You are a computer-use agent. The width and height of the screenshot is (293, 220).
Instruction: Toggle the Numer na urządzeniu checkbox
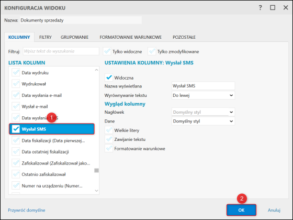tap(16, 186)
